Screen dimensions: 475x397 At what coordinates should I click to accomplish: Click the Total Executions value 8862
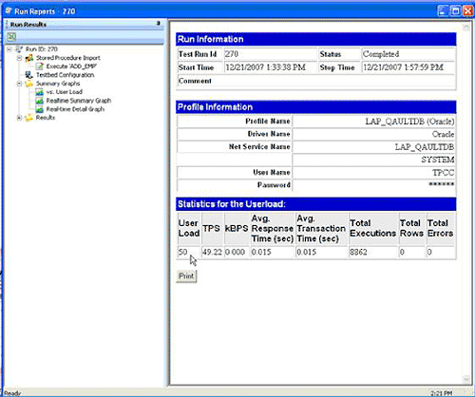[x=358, y=252]
